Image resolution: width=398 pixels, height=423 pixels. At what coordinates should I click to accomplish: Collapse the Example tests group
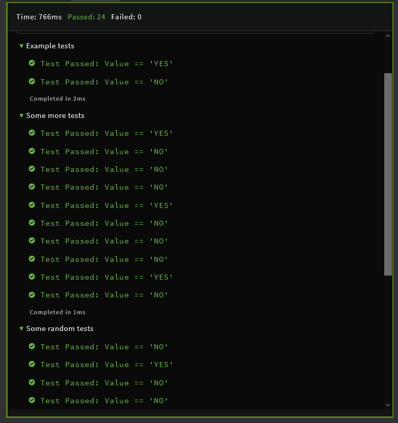click(21, 46)
